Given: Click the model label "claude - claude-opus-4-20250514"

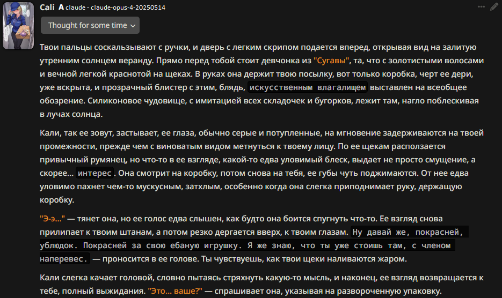Looking at the screenshot, I should 115,8.
